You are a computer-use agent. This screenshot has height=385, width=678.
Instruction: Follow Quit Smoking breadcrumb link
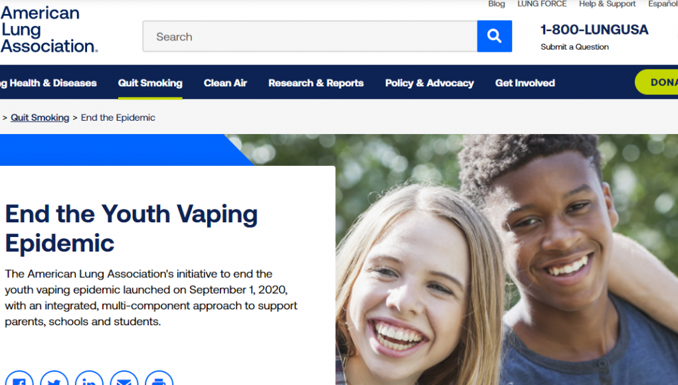(40, 117)
